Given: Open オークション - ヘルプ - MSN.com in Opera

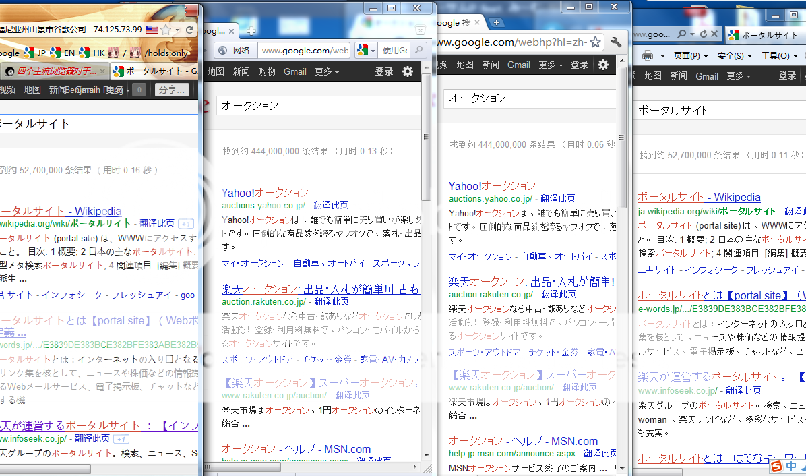Looking at the screenshot, I should [x=296, y=449].
